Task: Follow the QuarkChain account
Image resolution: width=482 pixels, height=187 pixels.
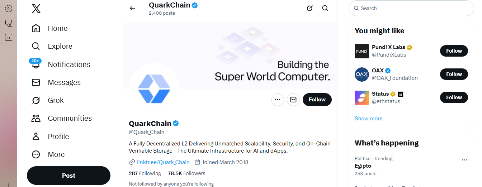Action: pos(317,100)
